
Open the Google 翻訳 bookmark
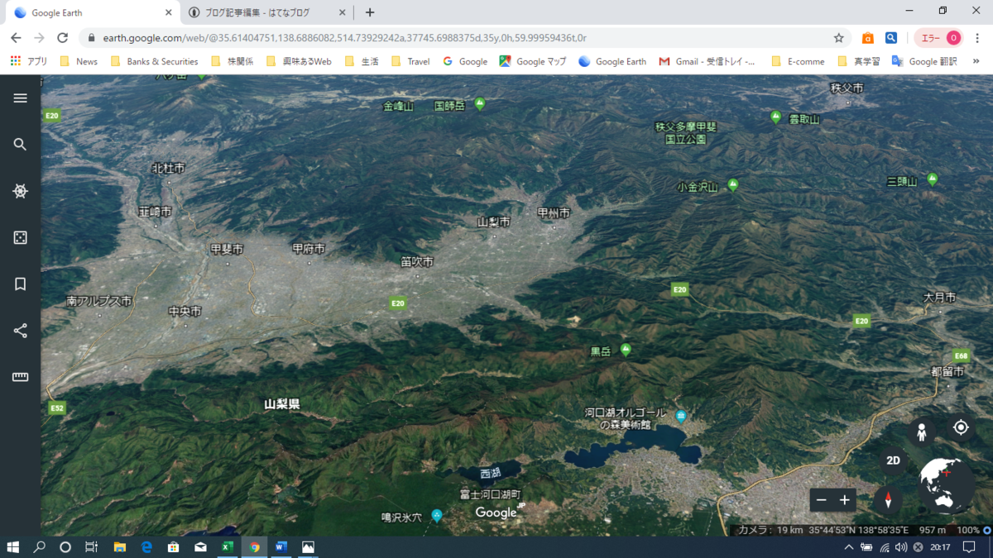tap(924, 61)
